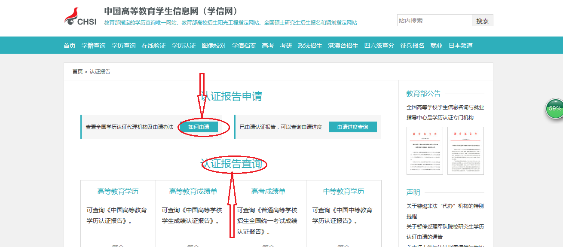
Task: Click the green 59% floating badge
Action: [554, 109]
